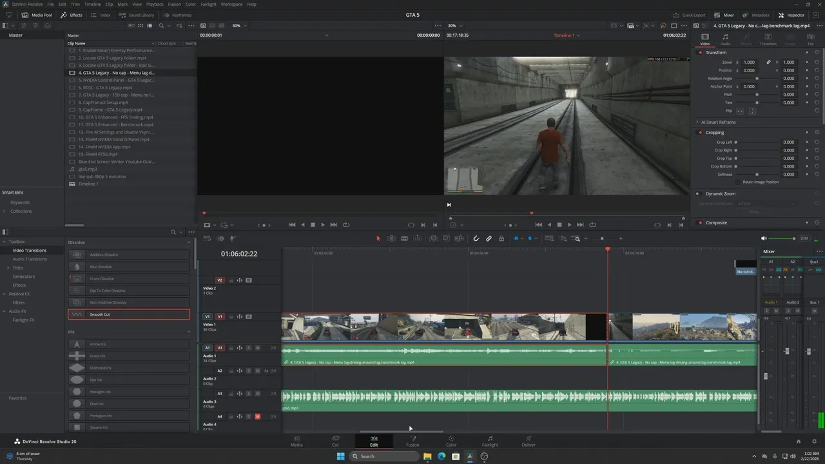Mute Audio 3 track in timeline header
825x464 pixels.
point(257,394)
